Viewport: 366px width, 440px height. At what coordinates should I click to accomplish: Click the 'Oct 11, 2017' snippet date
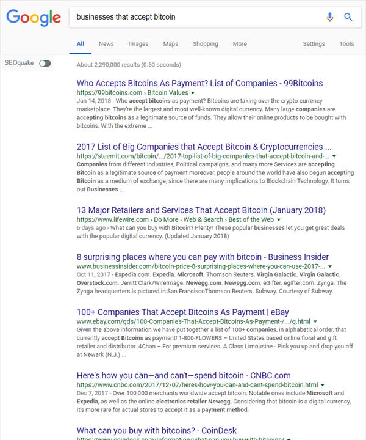pyautogui.click(x=93, y=274)
